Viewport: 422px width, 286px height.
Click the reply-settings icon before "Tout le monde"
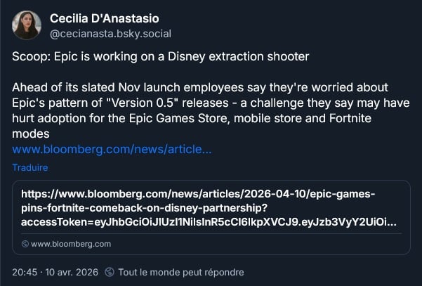point(110,272)
